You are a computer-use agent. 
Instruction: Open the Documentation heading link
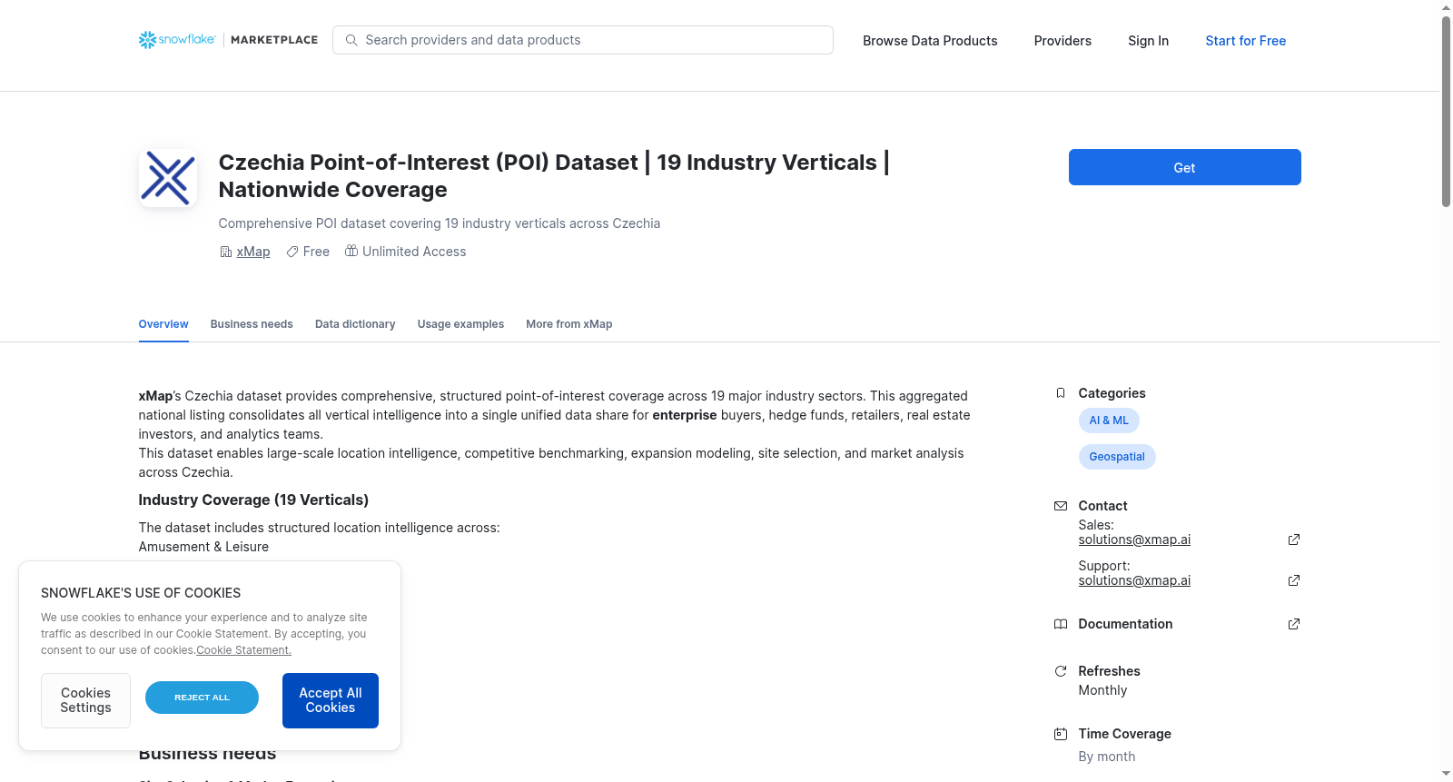coord(1125,624)
